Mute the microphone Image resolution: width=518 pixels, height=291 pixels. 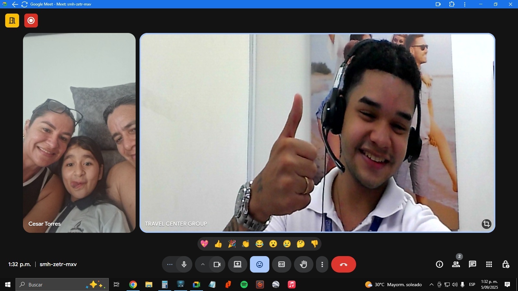[x=184, y=264]
